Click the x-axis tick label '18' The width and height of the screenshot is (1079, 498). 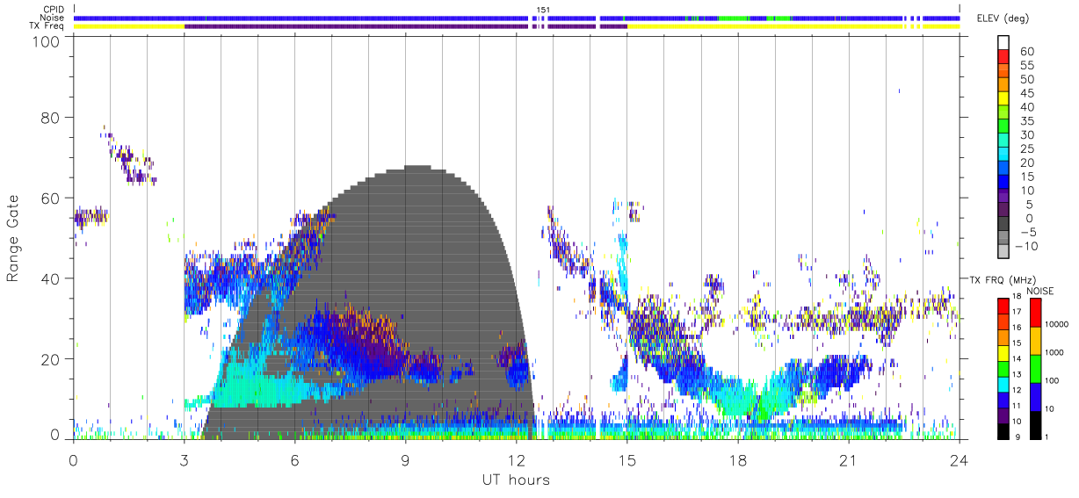click(737, 460)
